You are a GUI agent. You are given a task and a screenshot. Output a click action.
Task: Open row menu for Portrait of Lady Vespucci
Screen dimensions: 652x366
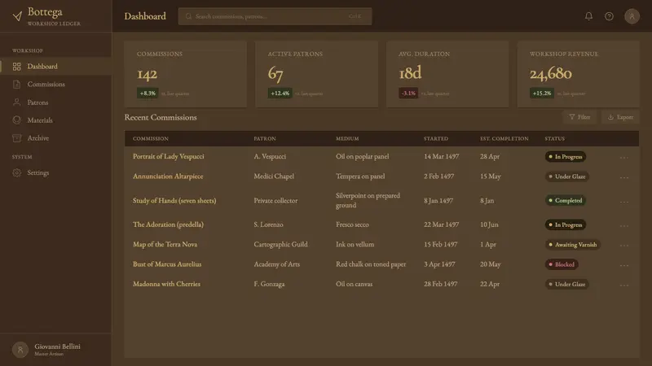(x=623, y=157)
